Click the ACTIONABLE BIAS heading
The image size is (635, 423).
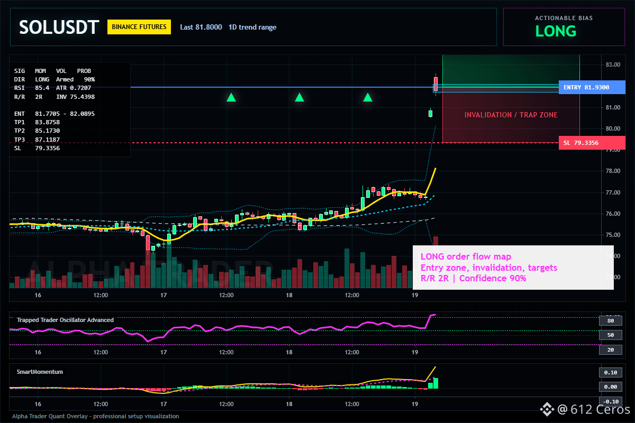564,18
